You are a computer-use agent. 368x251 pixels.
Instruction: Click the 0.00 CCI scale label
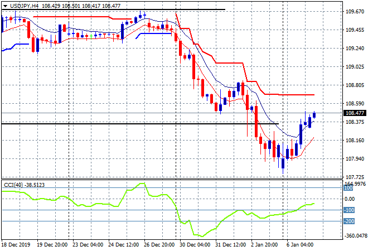350,199
